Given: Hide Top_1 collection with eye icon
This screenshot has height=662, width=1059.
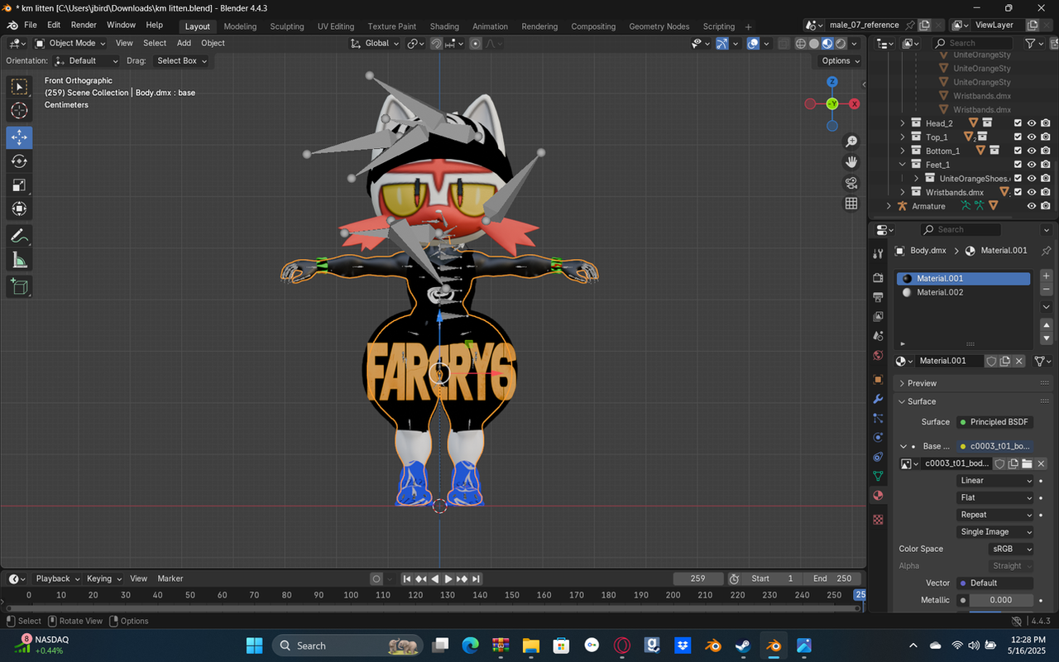Looking at the screenshot, I should pos(1032,137).
